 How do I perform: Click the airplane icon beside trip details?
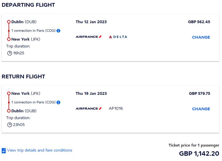click(4, 151)
